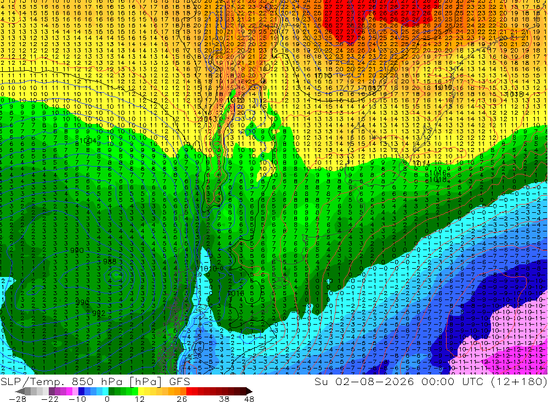548x402 pixels.
Task: Click the "26" legend label under the color bar
Action: tap(182, 399)
